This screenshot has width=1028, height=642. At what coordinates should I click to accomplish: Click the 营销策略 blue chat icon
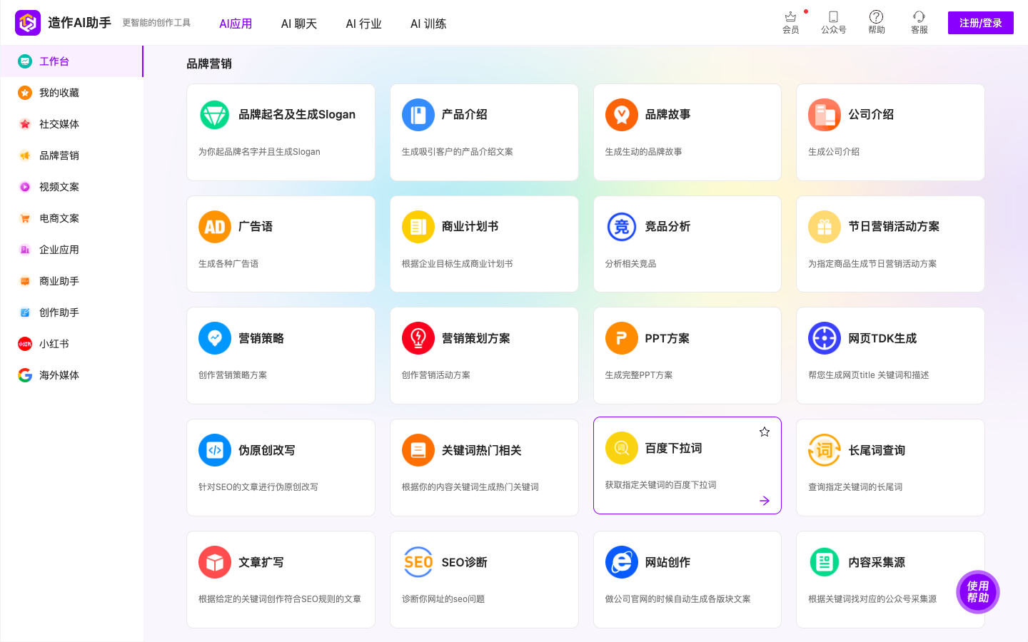[215, 338]
